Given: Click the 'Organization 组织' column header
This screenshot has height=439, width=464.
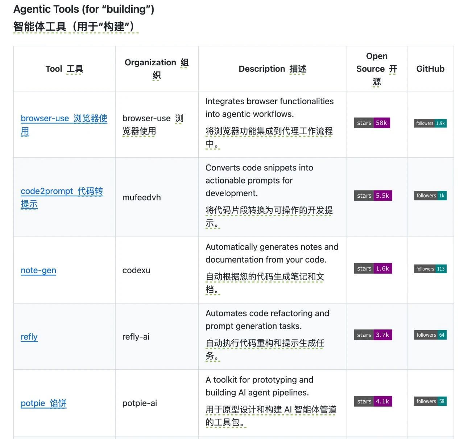Looking at the screenshot, I should (157, 69).
